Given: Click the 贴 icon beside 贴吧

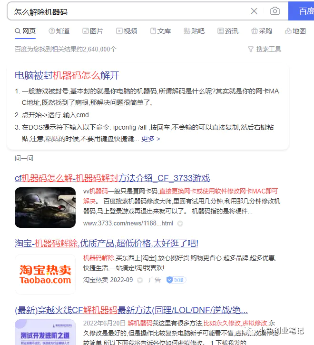Looking at the screenshot, I should [187, 31].
